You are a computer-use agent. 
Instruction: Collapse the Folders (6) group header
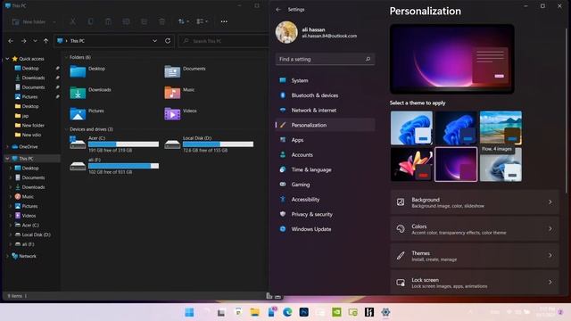click(x=66, y=57)
